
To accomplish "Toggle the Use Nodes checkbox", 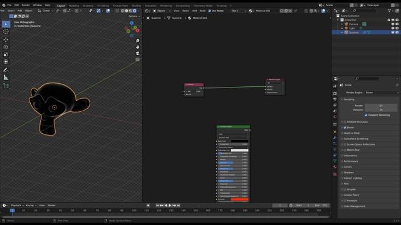I will tap(209, 11).
